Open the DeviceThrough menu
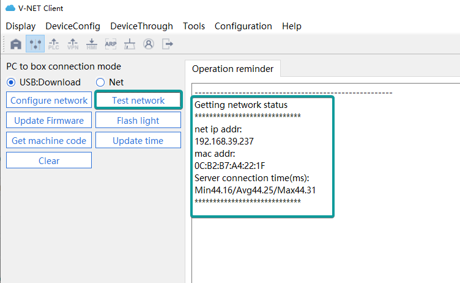 [x=141, y=26]
